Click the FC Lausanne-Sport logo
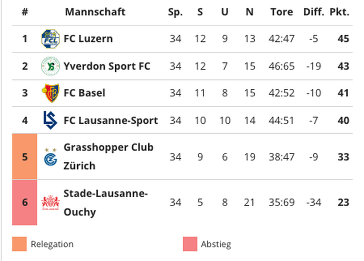 [x=50, y=120]
